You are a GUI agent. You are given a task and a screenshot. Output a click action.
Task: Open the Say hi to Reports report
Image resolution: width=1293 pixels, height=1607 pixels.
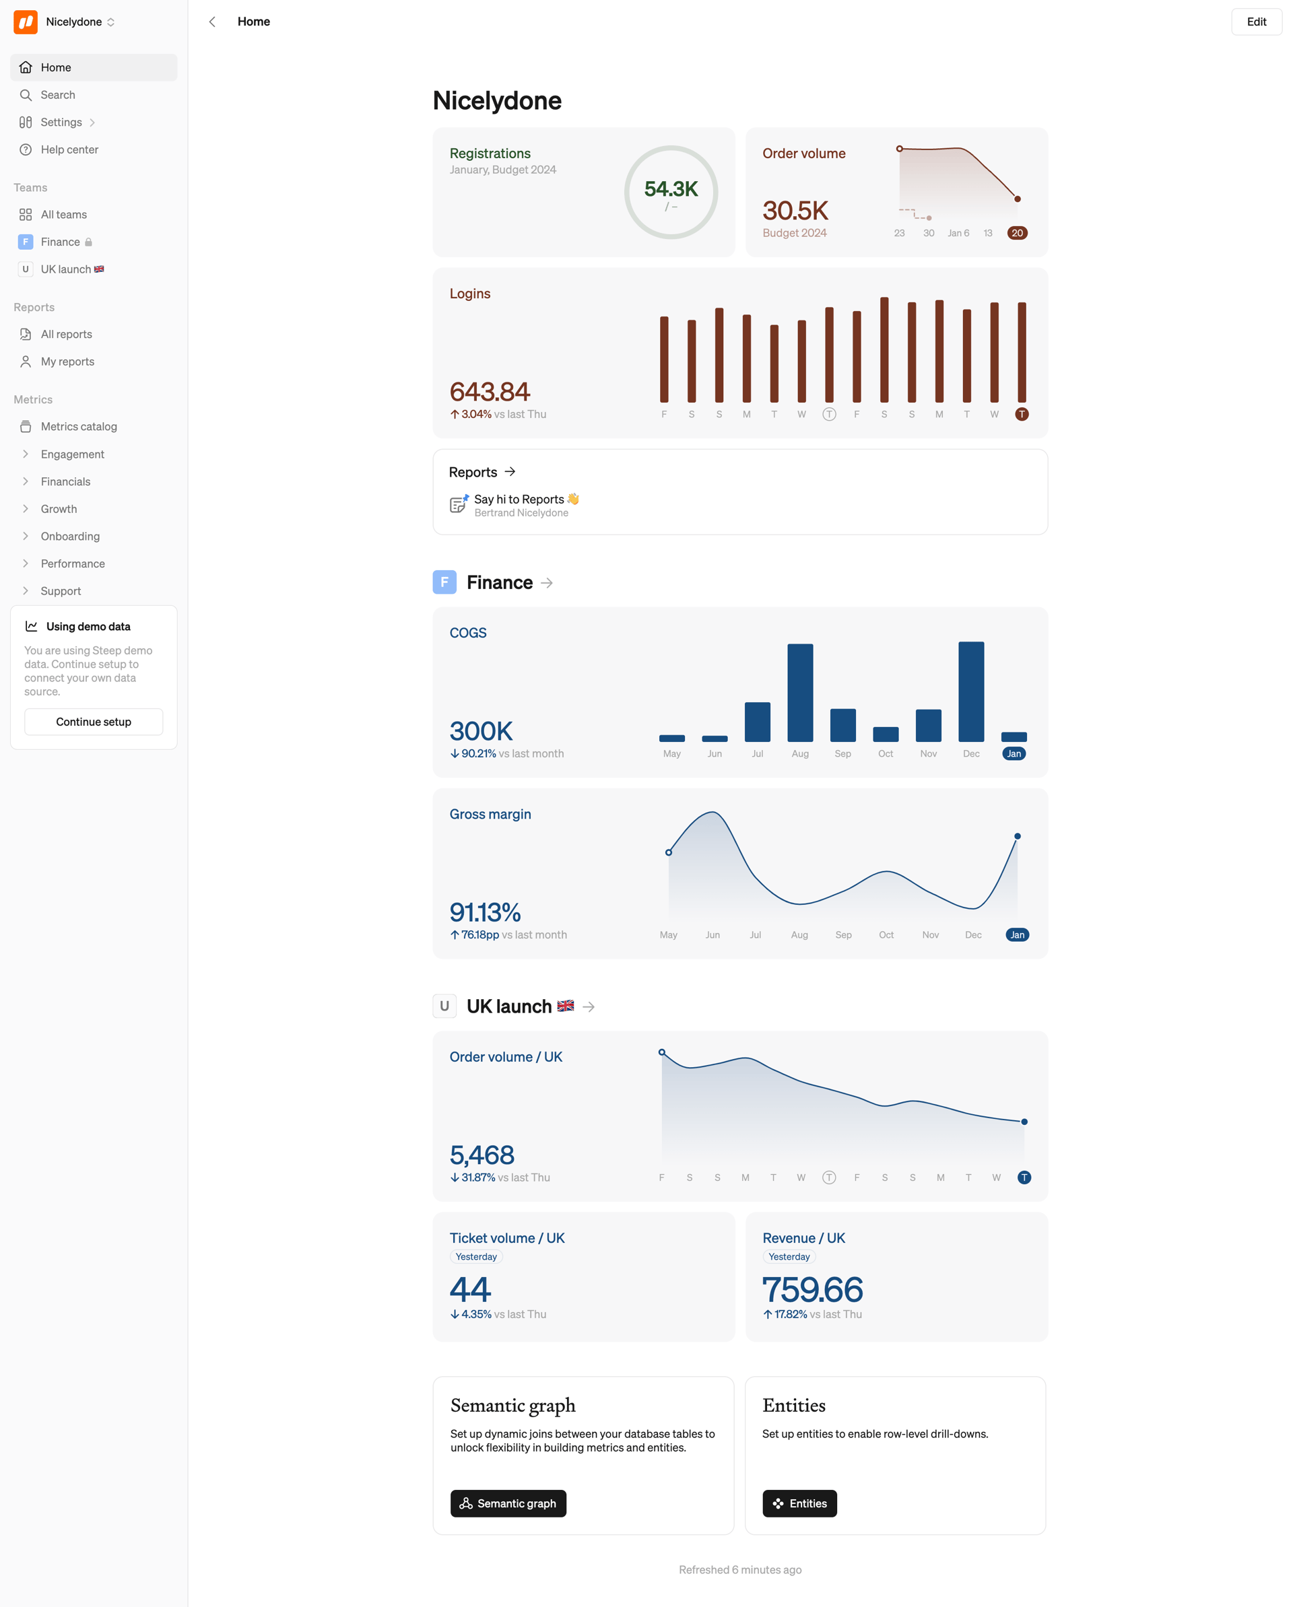(x=520, y=499)
